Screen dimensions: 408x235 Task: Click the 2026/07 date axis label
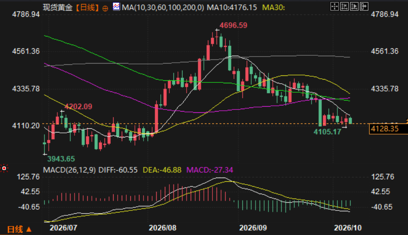coord(64,228)
